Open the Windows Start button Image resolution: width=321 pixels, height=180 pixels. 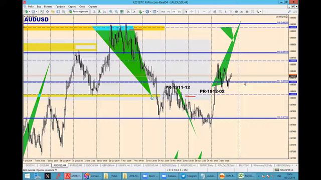(x=27, y=176)
